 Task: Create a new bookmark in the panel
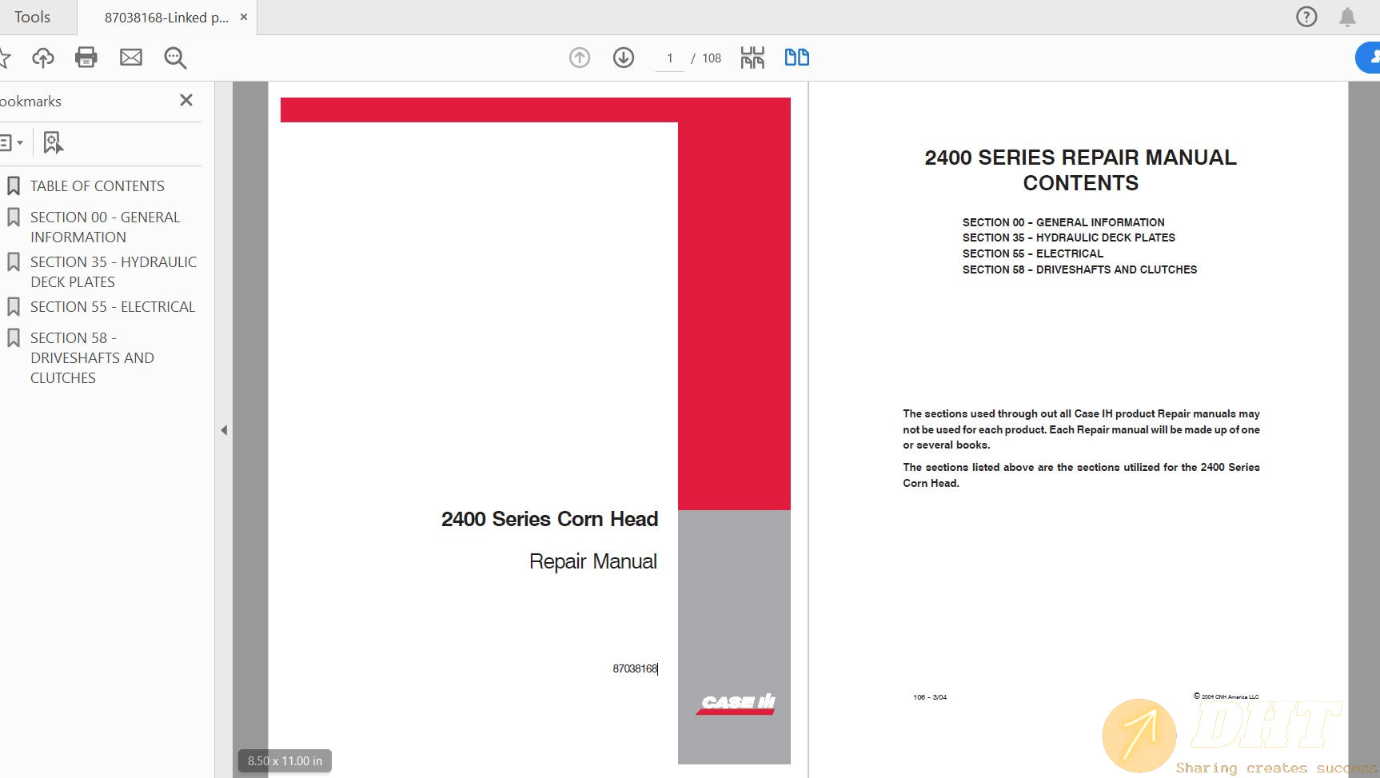click(x=51, y=142)
